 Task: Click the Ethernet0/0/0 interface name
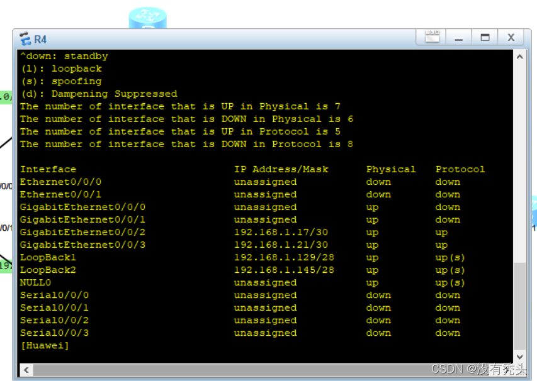[x=60, y=182]
